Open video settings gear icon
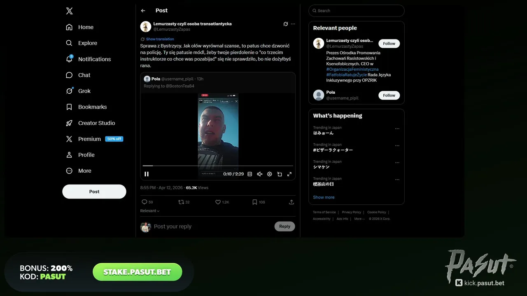The width and height of the screenshot is (527, 296). coord(270,174)
